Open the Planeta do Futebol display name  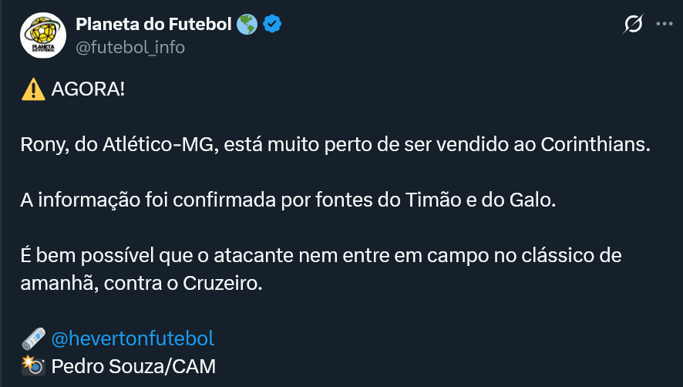coord(153,25)
